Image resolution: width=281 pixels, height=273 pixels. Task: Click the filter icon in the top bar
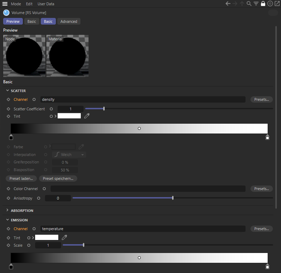(256, 4)
